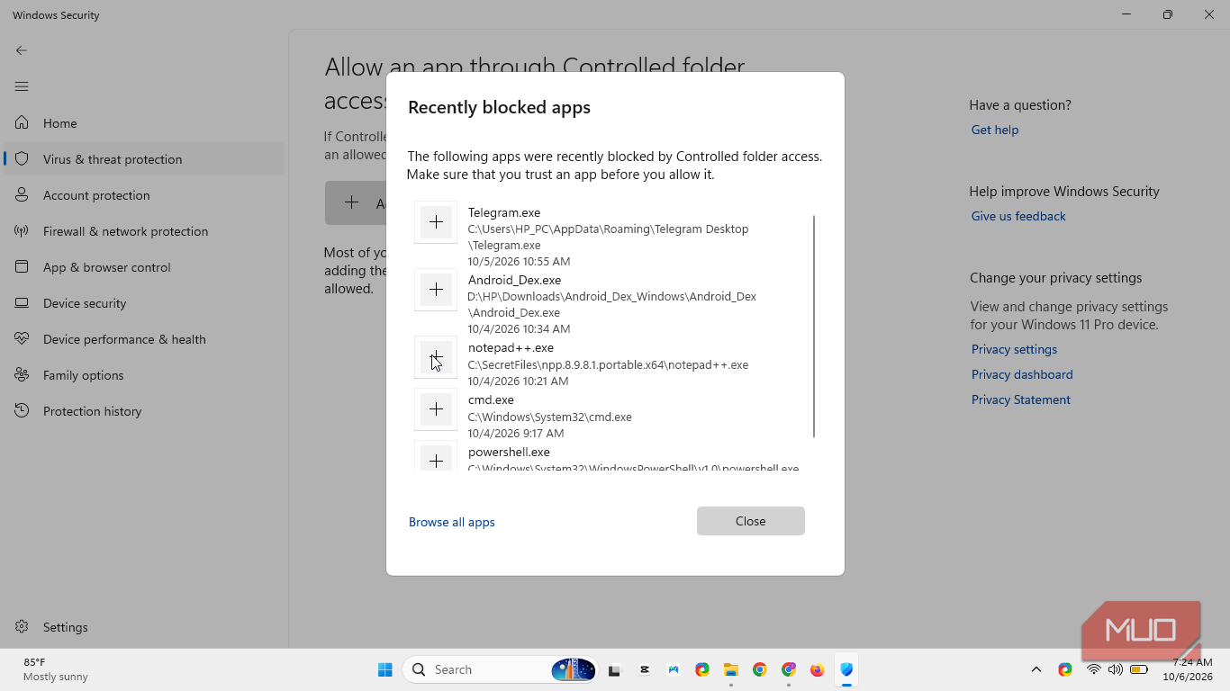Open Account protection section
Image resolution: width=1230 pixels, height=691 pixels.
(144, 195)
